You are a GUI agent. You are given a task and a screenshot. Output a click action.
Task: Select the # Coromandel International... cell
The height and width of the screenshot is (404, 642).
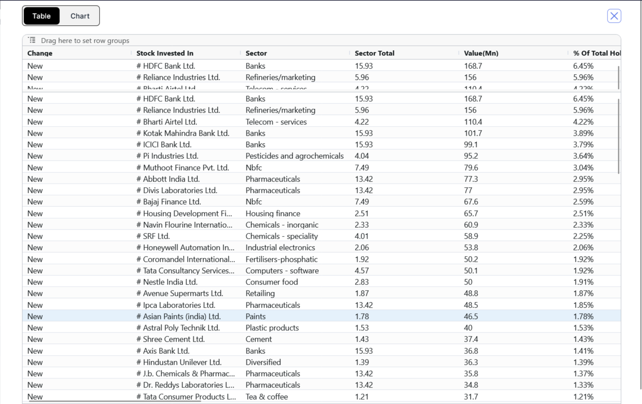click(186, 259)
